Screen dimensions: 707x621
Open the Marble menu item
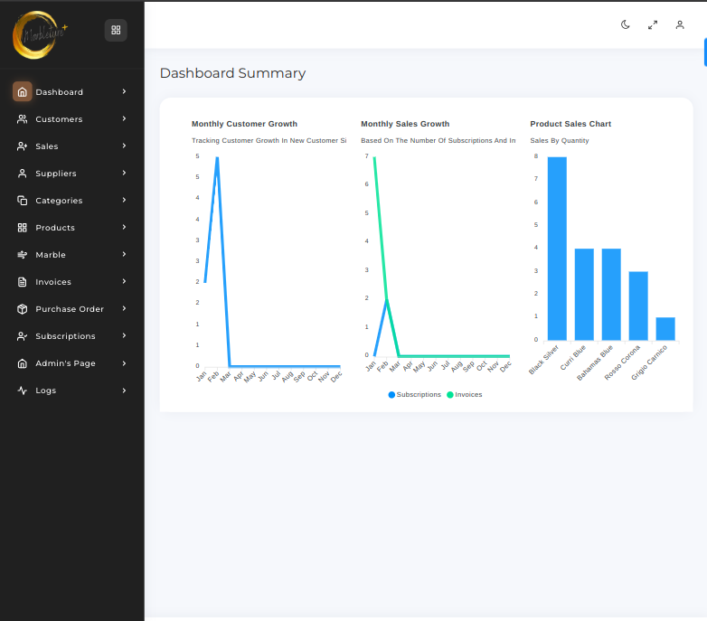71,255
